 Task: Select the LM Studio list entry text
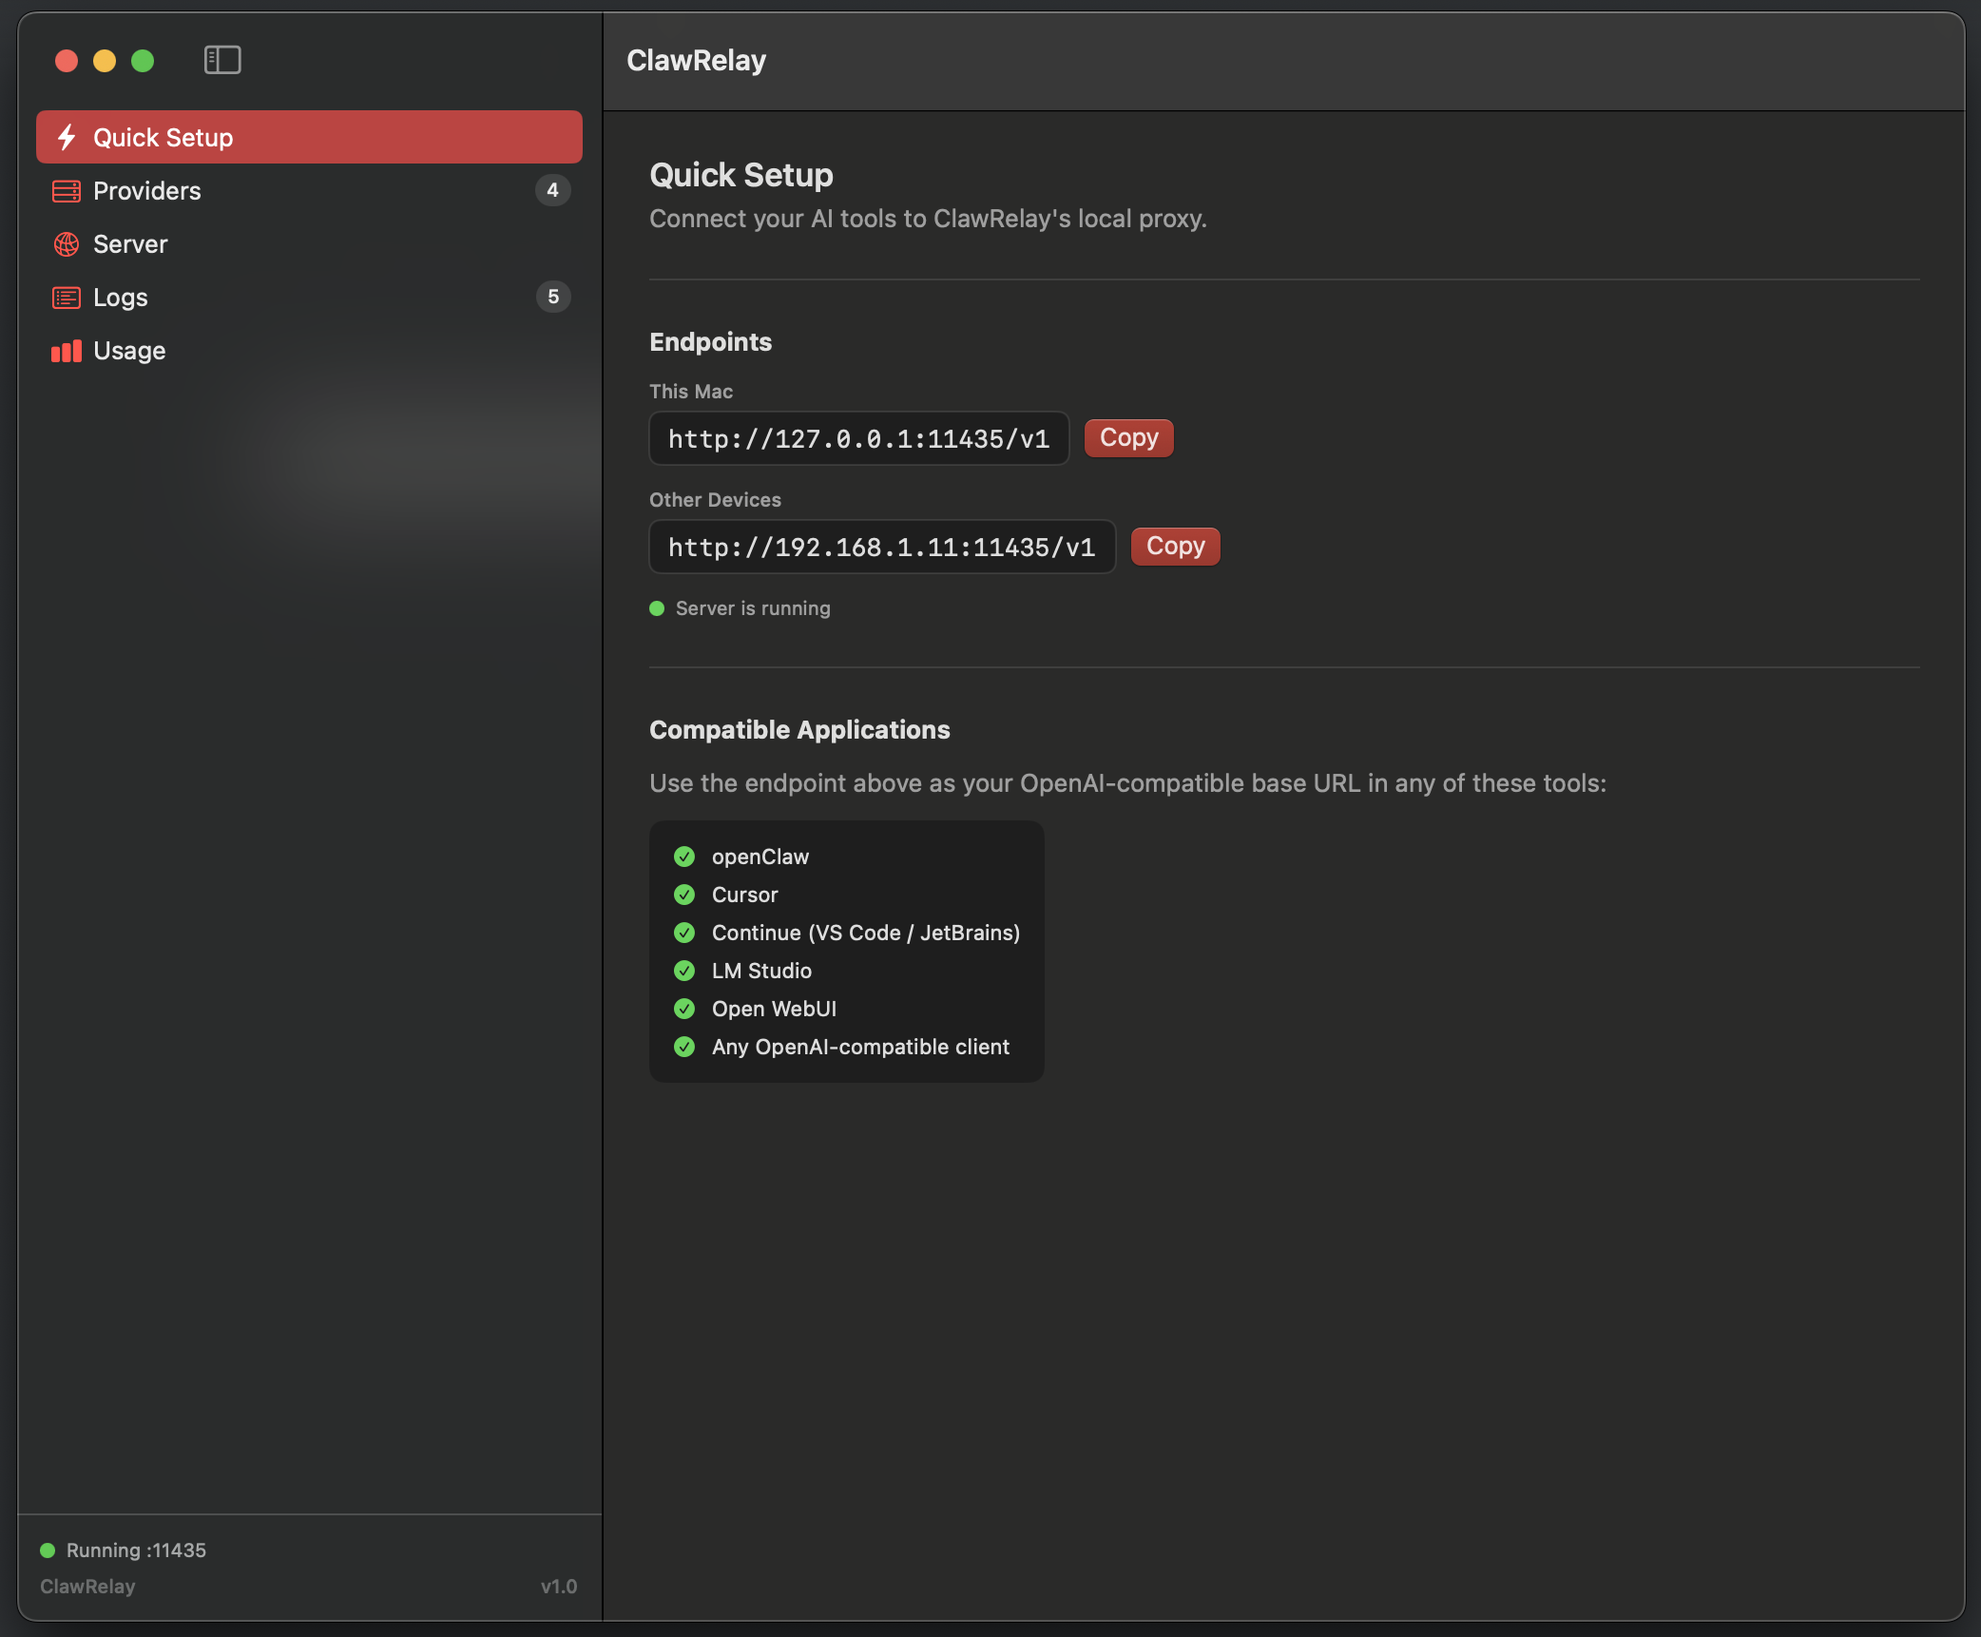(762, 971)
